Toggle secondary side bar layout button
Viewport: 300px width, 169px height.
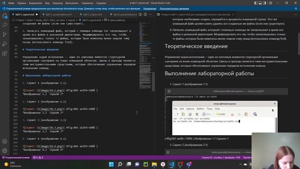click(x=264, y=3)
